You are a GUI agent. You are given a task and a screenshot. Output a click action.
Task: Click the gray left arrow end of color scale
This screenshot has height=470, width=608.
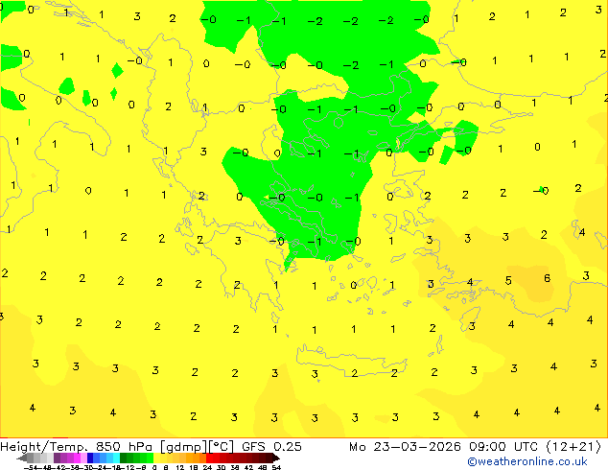point(22,458)
